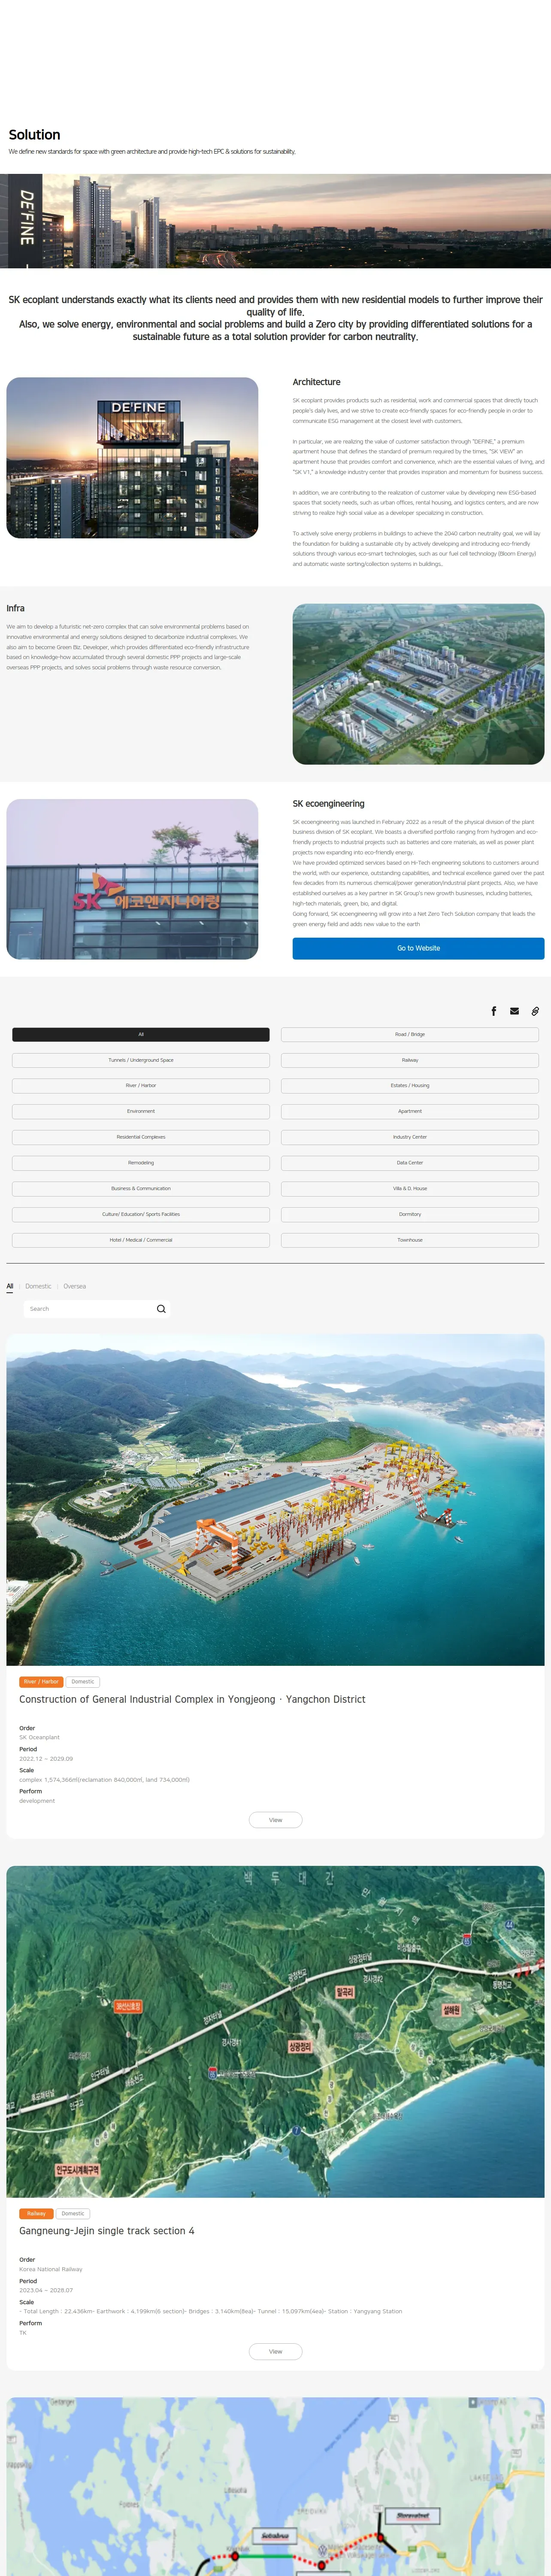
Task: Click period text 2023.04 ~ 2028.07
Action: pyautogui.click(x=46, y=2290)
